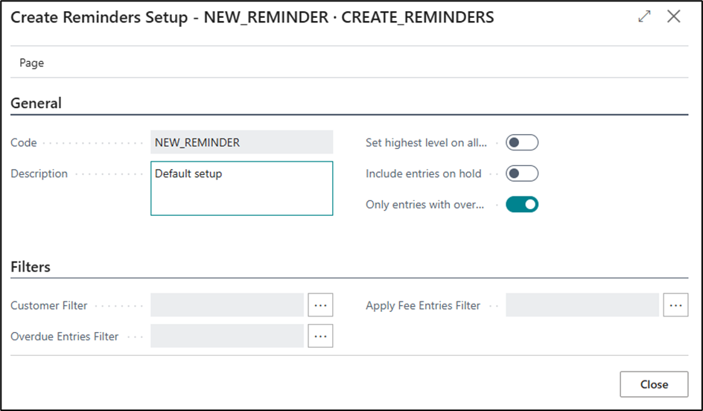The image size is (703, 411).
Task: Close dialog using the X icon
Action: click(674, 16)
